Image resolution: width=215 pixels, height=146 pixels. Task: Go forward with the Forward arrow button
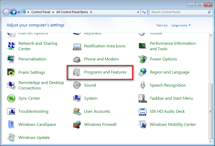point(13,12)
